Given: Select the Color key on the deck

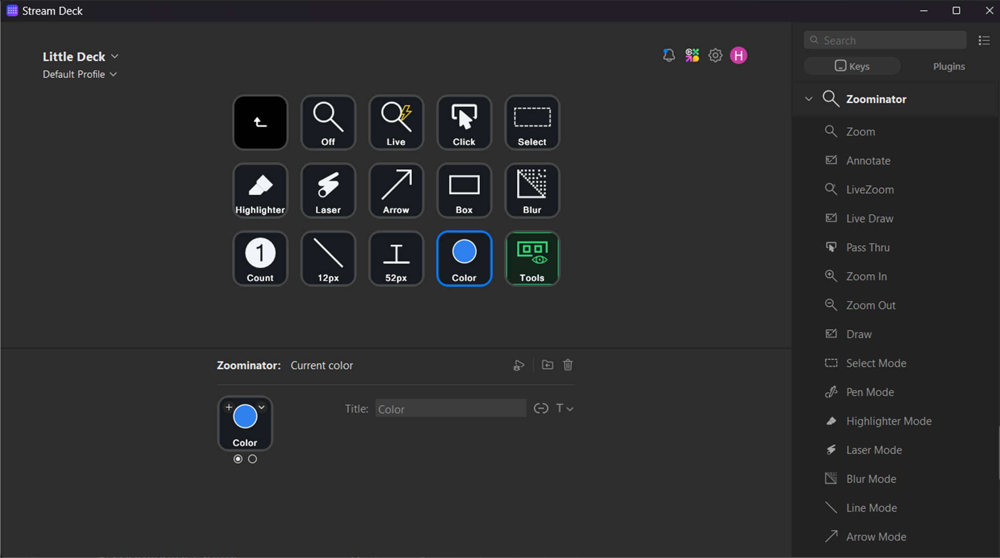Looking at the screenshot, I should [464, 258].
